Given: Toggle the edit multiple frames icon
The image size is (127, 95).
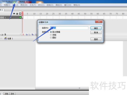Looking at the screenshot, I should tap(33, 34).
